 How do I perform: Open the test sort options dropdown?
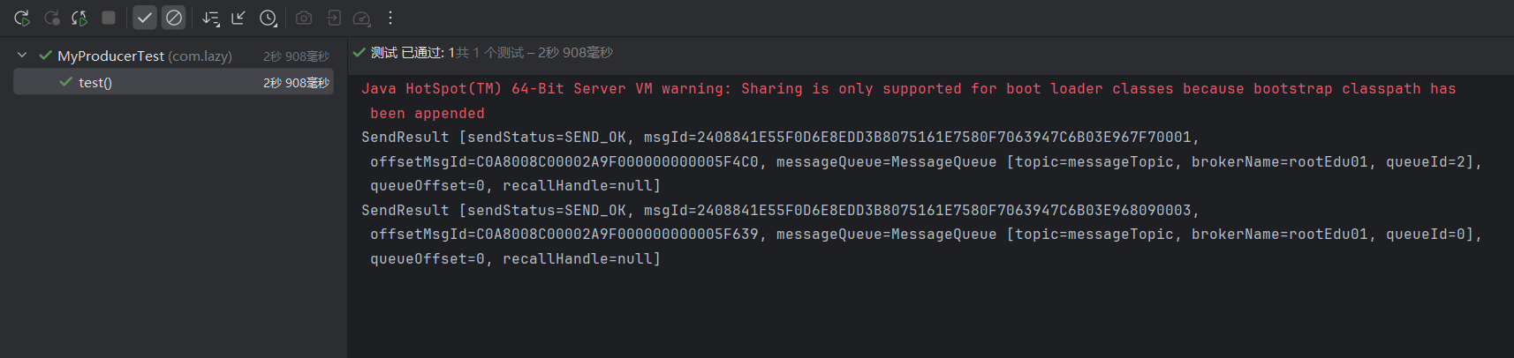(x=210, y=18)
